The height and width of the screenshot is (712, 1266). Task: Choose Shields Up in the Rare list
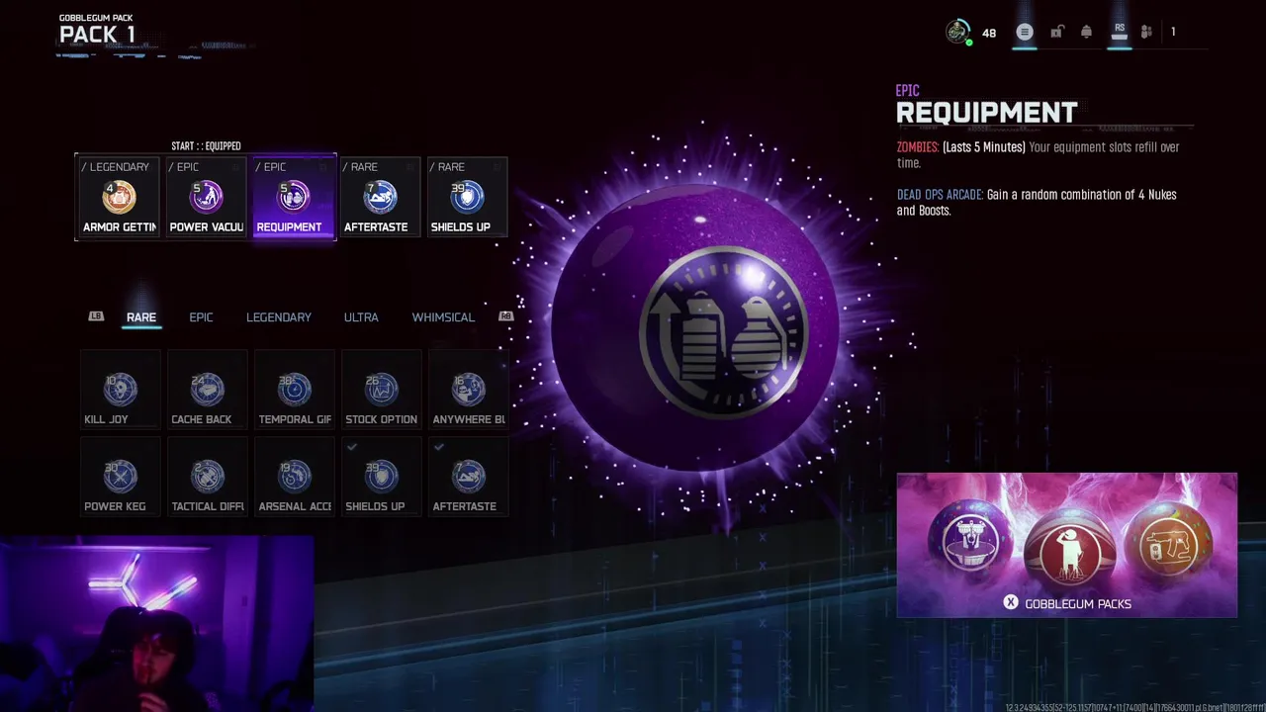coord(381,476)
